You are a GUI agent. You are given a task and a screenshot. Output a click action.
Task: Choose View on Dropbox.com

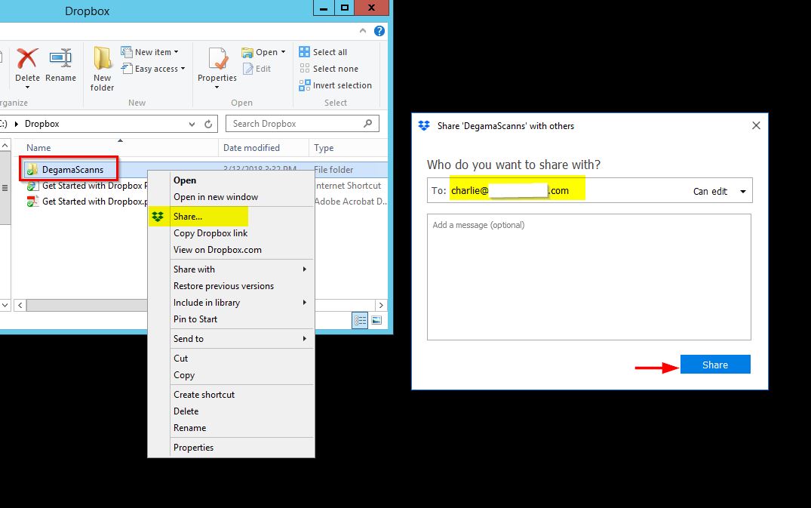(x=231, y=249)
